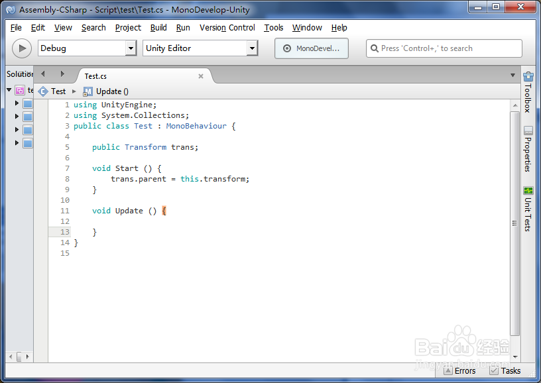The height and width of the screenshot is (383, 541).
Task: Open the Help menu
Action: [x=339, y=28]
